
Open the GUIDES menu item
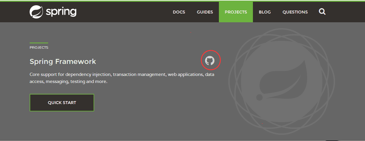pyautogui.click(x=205, y=12)
